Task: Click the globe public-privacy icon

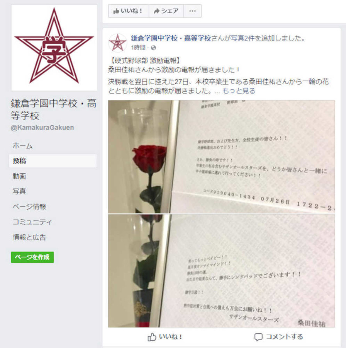Action: click(153, 48)
